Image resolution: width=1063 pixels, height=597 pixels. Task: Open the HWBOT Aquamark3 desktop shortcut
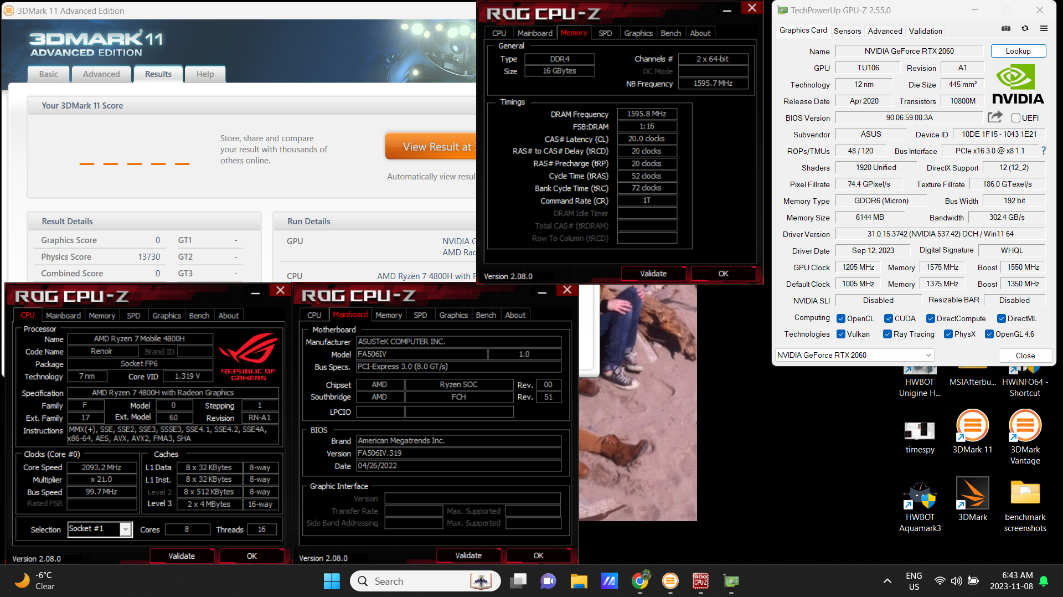[x=920, y=507]
